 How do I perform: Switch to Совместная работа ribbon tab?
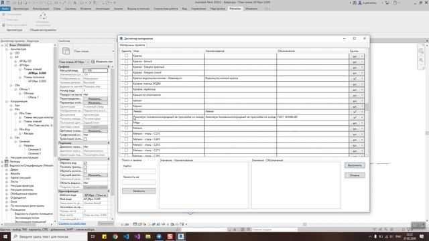pos(166,9)
